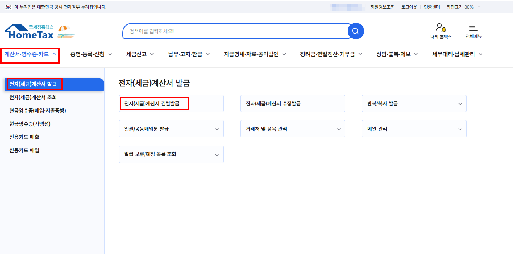Click the Korean flag icon
The height and width of the screenshot is (254, 513).
[8, 7]
